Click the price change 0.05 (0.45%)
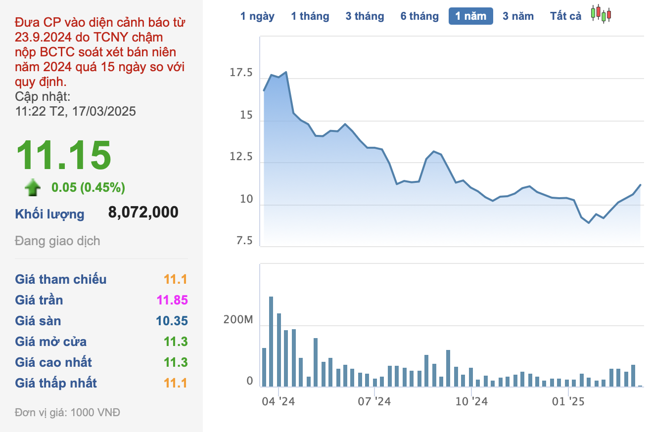The image size is (650, 432). pyautogui.click(x=88, y=188)
